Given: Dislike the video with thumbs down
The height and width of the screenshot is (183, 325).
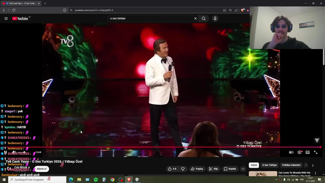Looking at the screenshot, I should pos(183,169).
